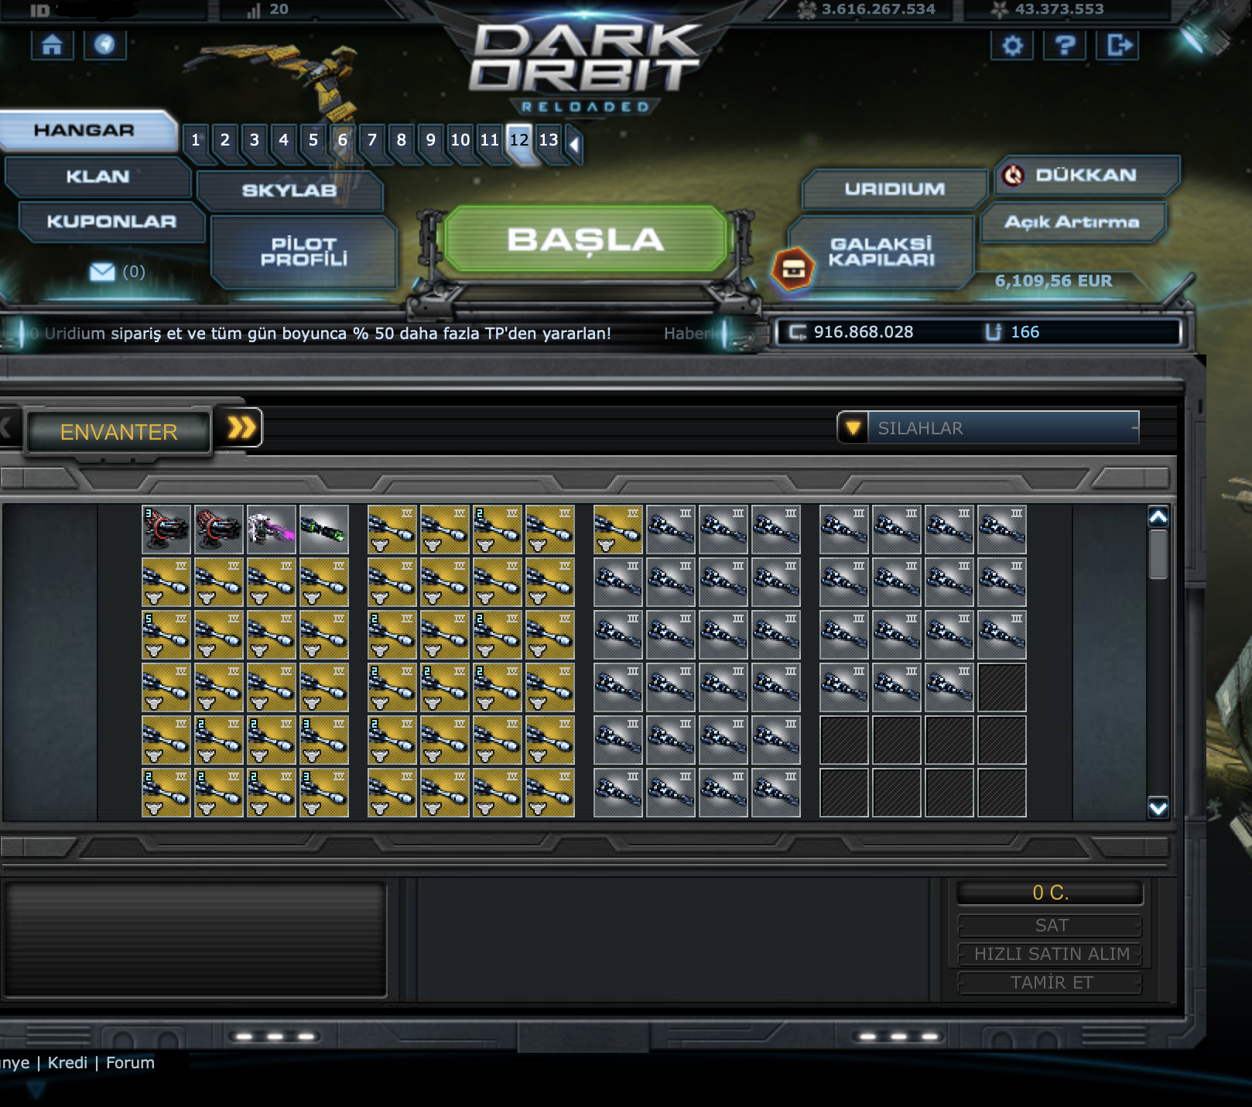Open the Kredi footer link
1252x1107 pixels.
pyautogui.click(x=67, y=1063)
